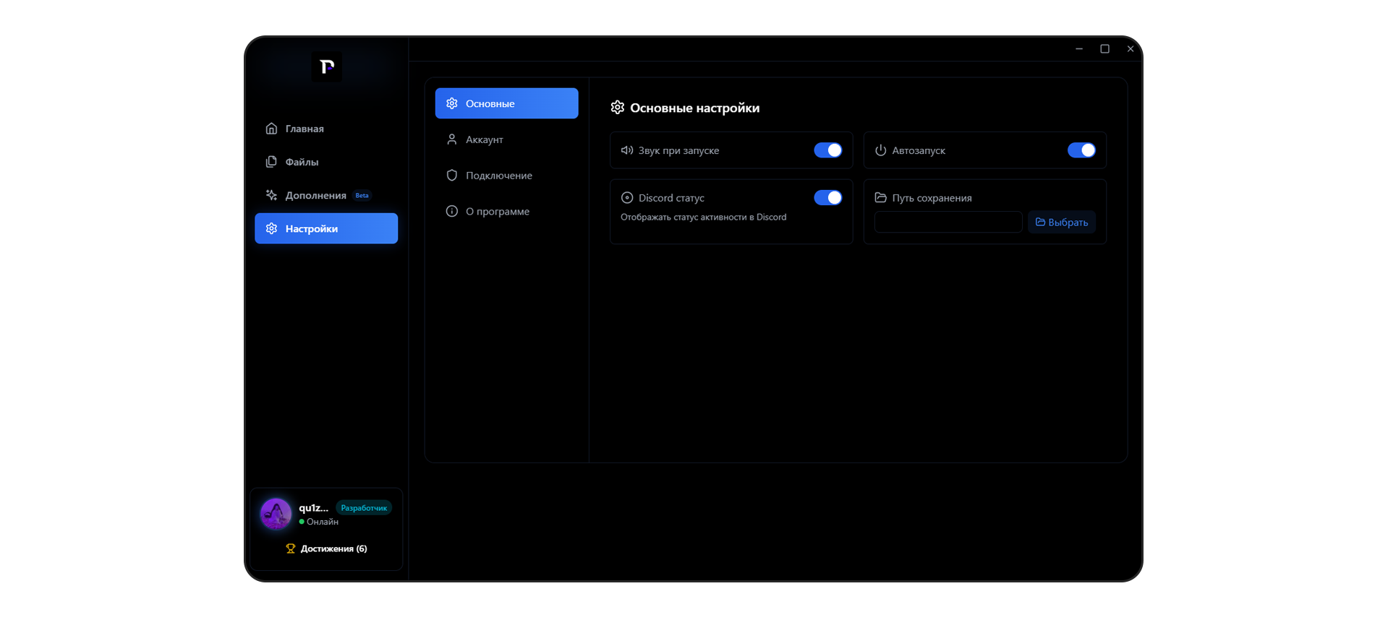The image size is (1388, 620).
Task: Click the Beta badge next to Дополнения
Action: click(362, 195)
